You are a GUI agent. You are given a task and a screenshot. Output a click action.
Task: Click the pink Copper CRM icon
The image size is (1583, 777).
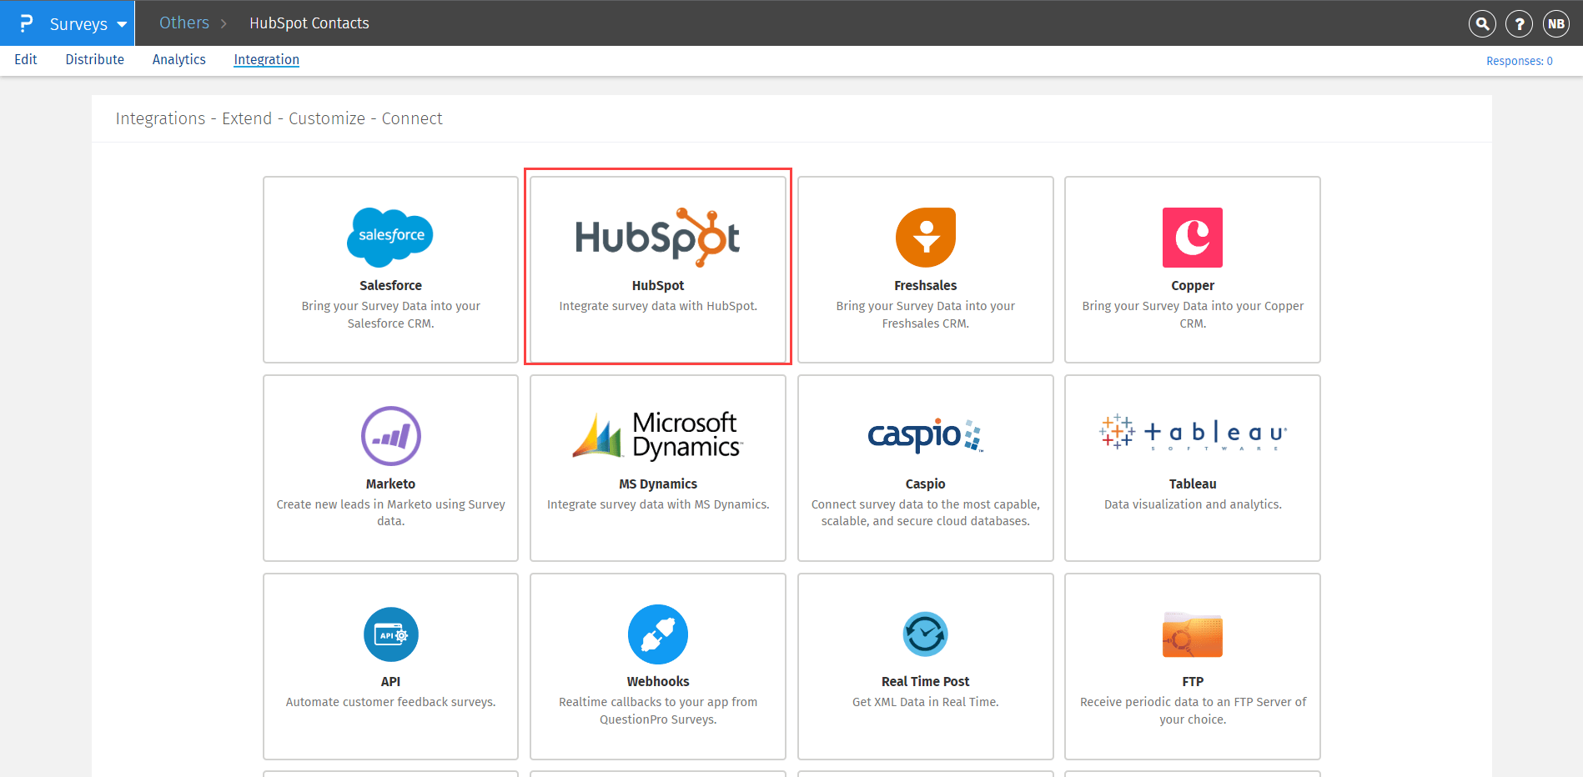coord(1192,238)
